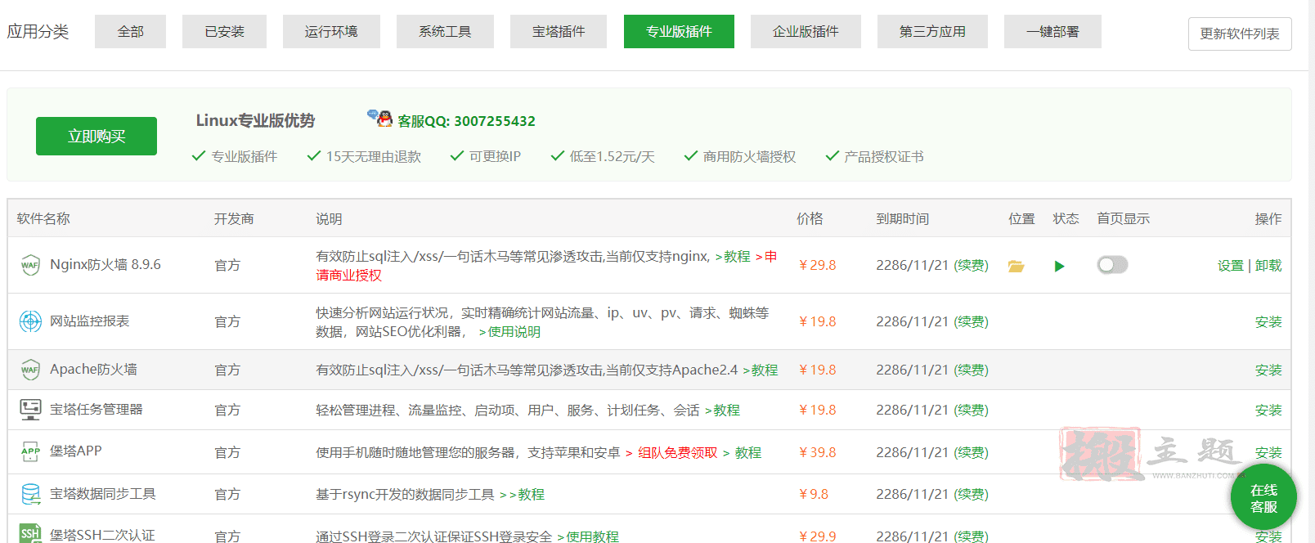
Task: Select the 已安装 category tab
Action: click(224, 31)
